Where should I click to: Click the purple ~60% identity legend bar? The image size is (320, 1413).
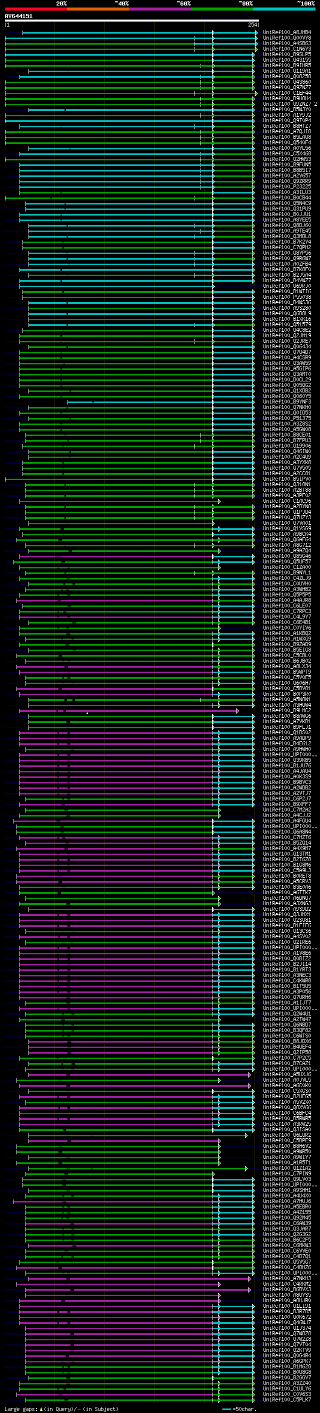(x=160, y=9)
